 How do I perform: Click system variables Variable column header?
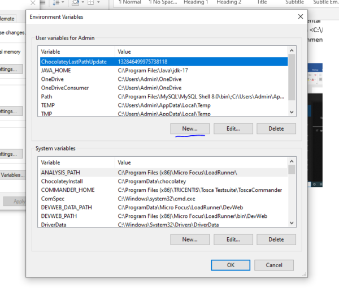click(76, 162)
